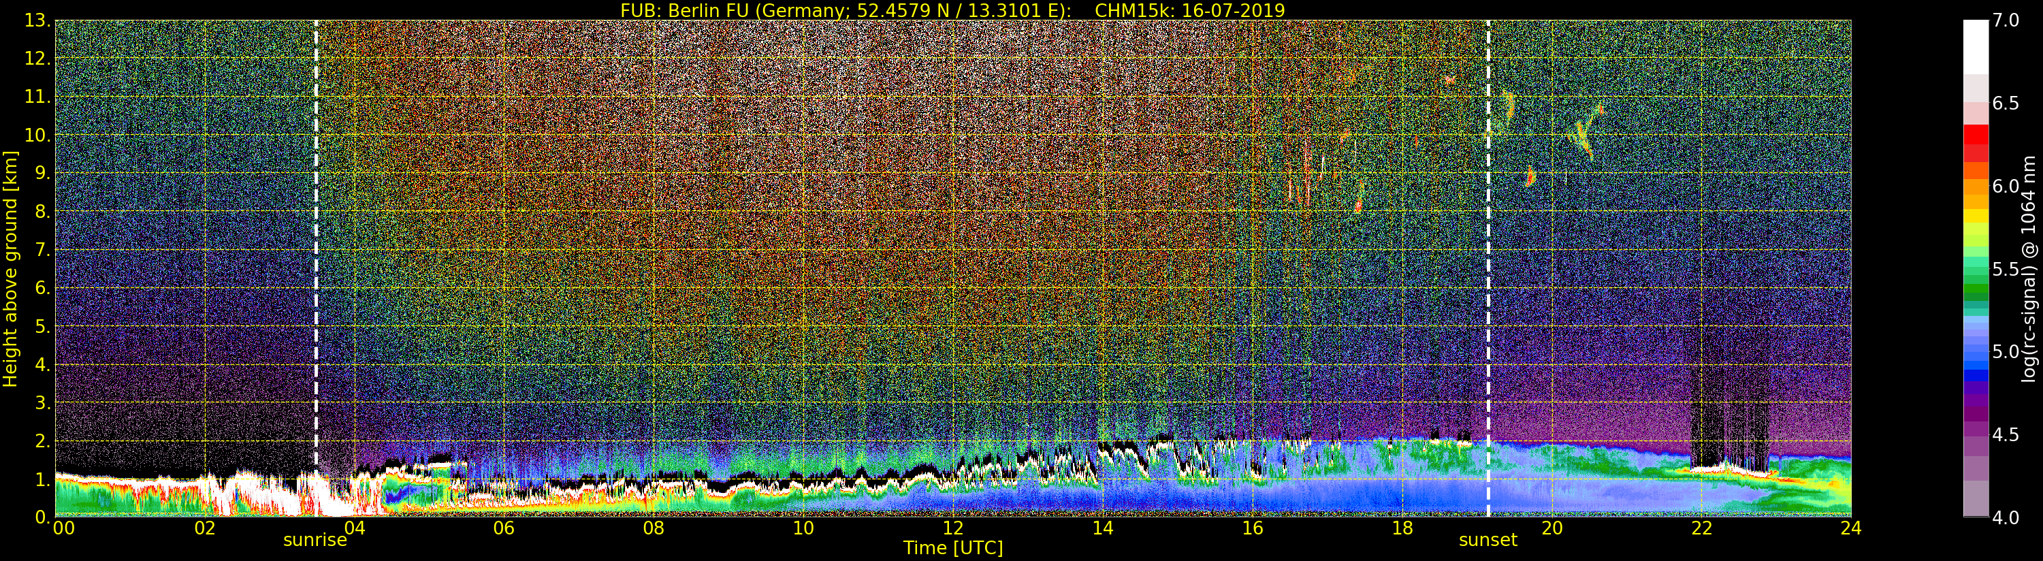The image size is (2043, 561).
Task: Click the '11.' height tick label
Action: (x=37, y=97)
